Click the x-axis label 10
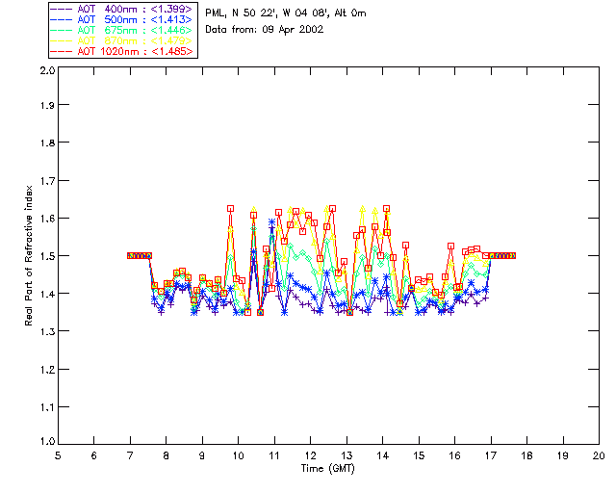 (x=238, y=455)
